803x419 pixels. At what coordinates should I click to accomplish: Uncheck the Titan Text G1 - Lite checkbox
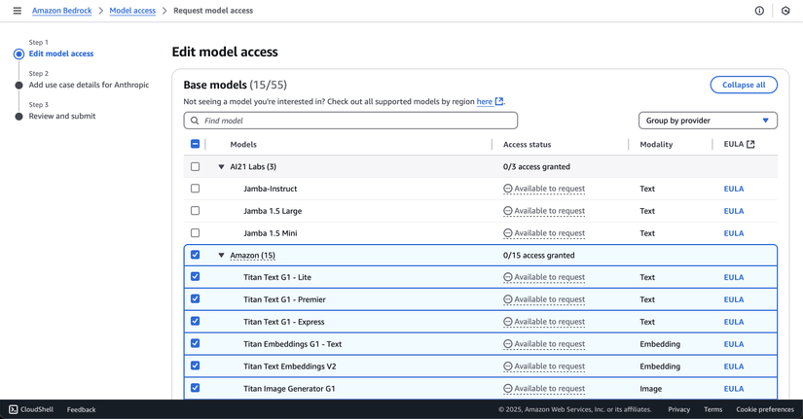coord(195,277)
